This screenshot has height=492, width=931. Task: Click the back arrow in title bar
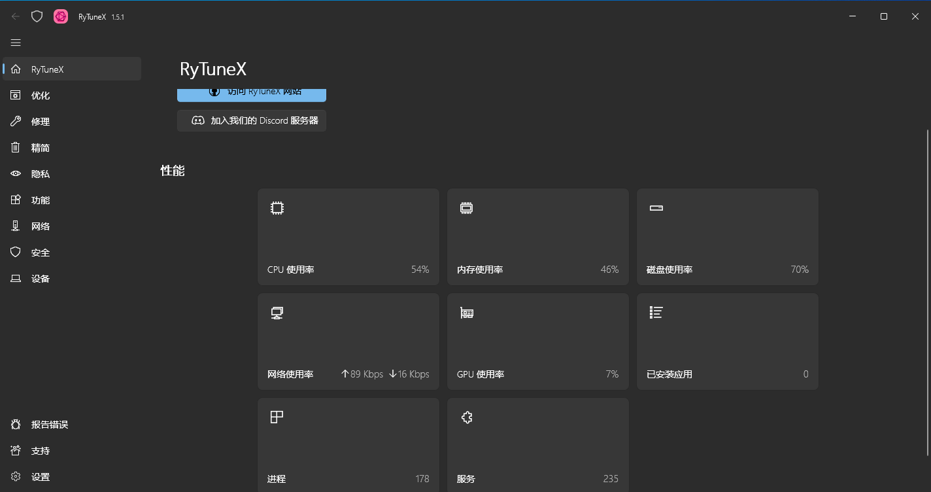point(16,16)
